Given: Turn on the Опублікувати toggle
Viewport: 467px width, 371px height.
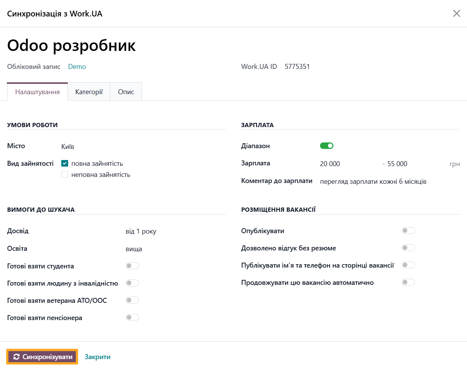Looking at the screenshot, I should point(408,230).
